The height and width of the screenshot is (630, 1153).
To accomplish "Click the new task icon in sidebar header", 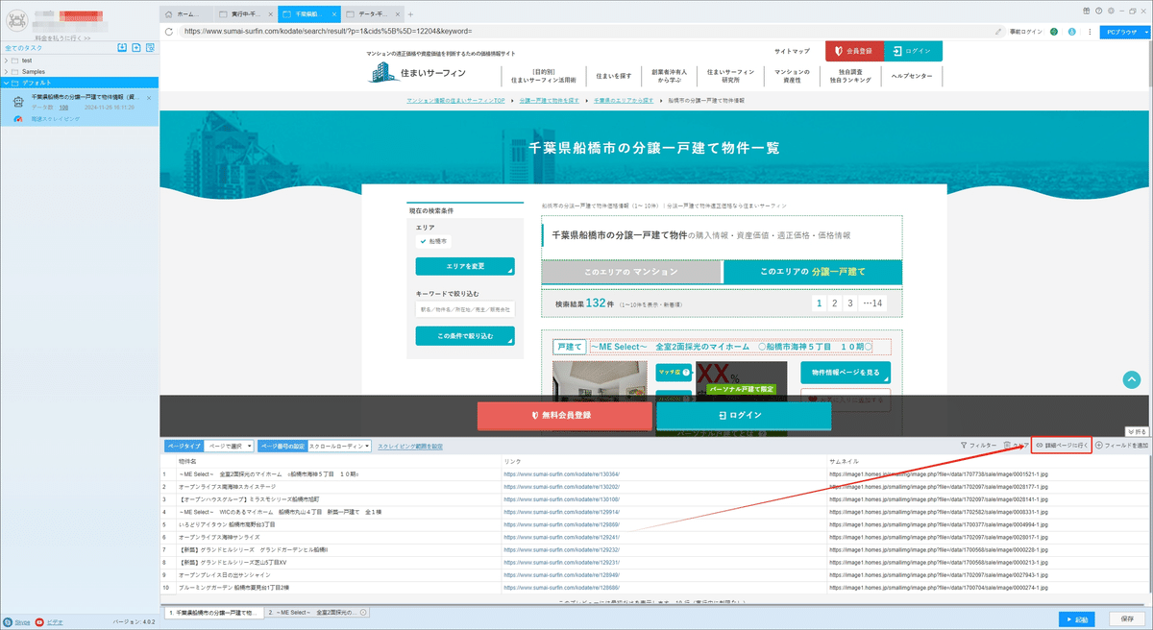I will pyautogui.click(x=137, y=47).
